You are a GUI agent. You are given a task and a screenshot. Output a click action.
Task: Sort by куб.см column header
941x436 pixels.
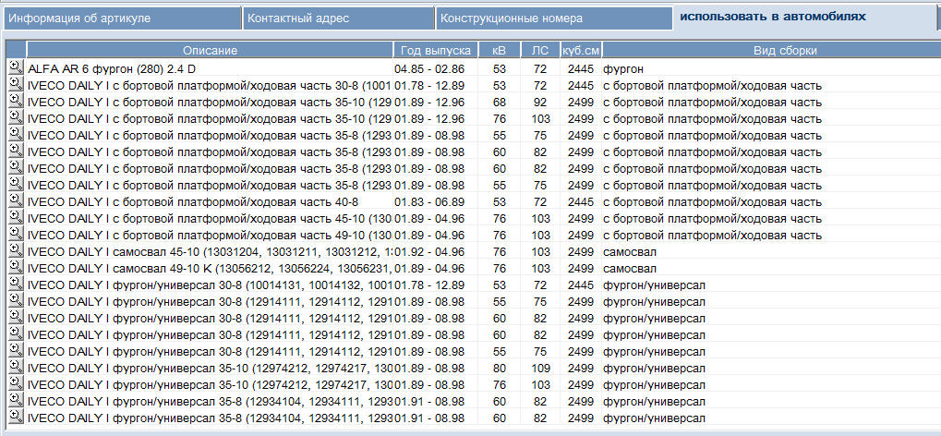point(580,50)
